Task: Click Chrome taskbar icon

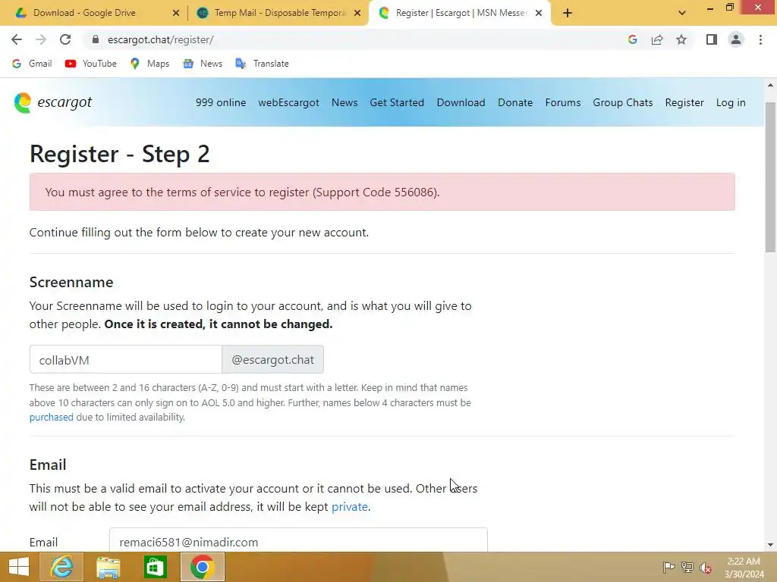Action: tap(202, 567)
